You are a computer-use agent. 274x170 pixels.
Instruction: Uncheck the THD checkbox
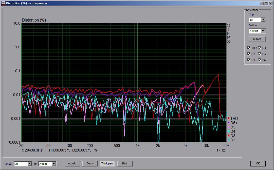coord(249,48)
